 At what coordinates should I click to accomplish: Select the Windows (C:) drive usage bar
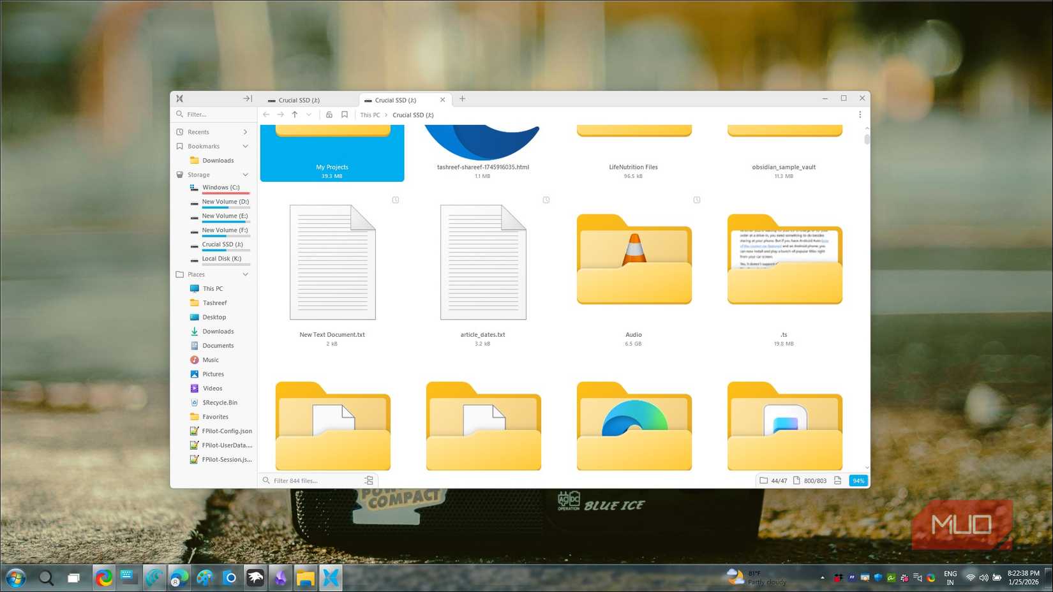[x=225, y=192]
